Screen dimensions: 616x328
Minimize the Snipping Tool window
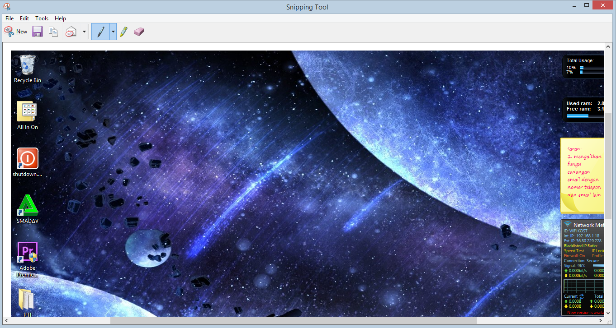coord(574,6)
